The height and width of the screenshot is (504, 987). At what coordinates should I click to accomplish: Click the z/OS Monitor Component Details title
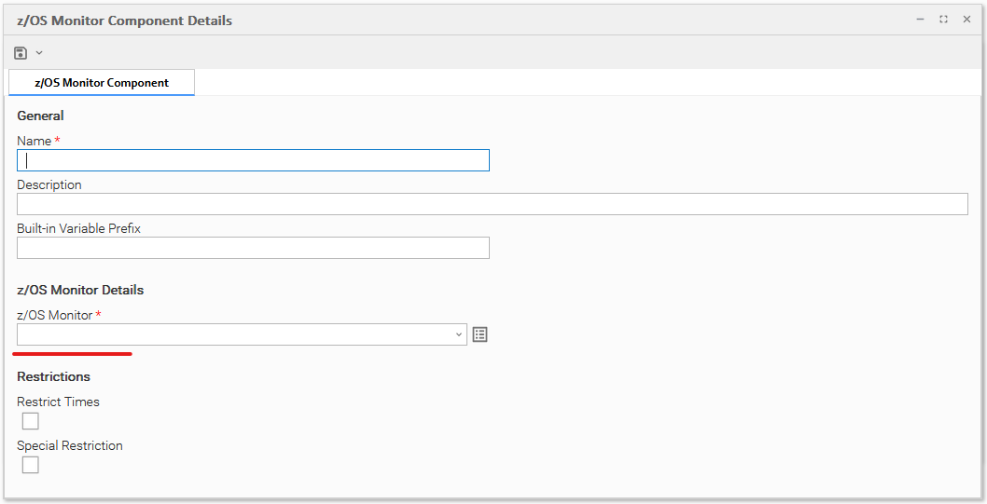[124, 20]
